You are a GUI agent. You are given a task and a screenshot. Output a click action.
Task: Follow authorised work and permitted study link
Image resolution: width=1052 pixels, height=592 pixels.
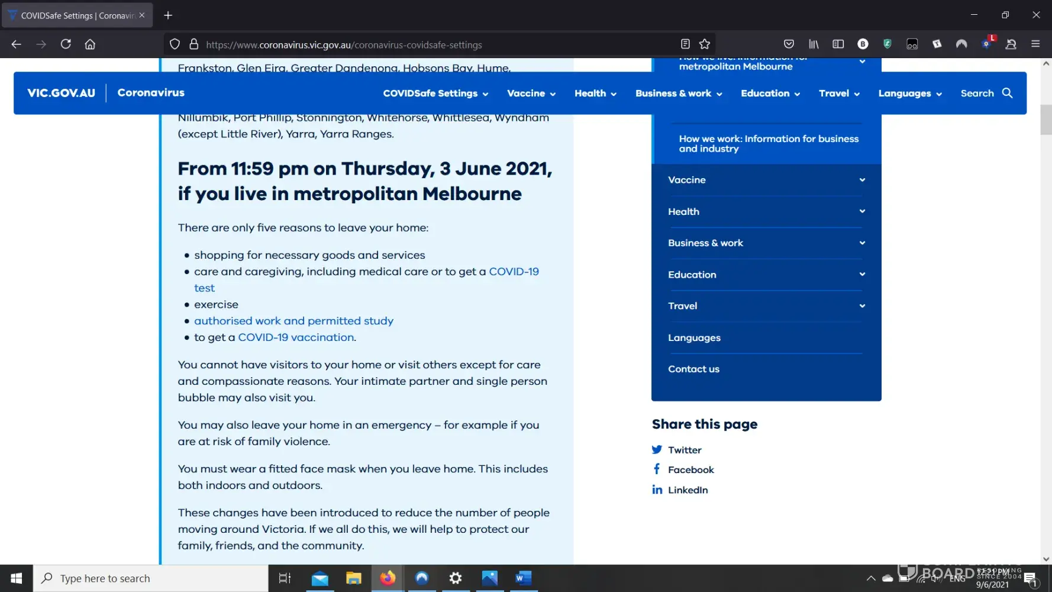pyautogui.click(x=293, y=321)
